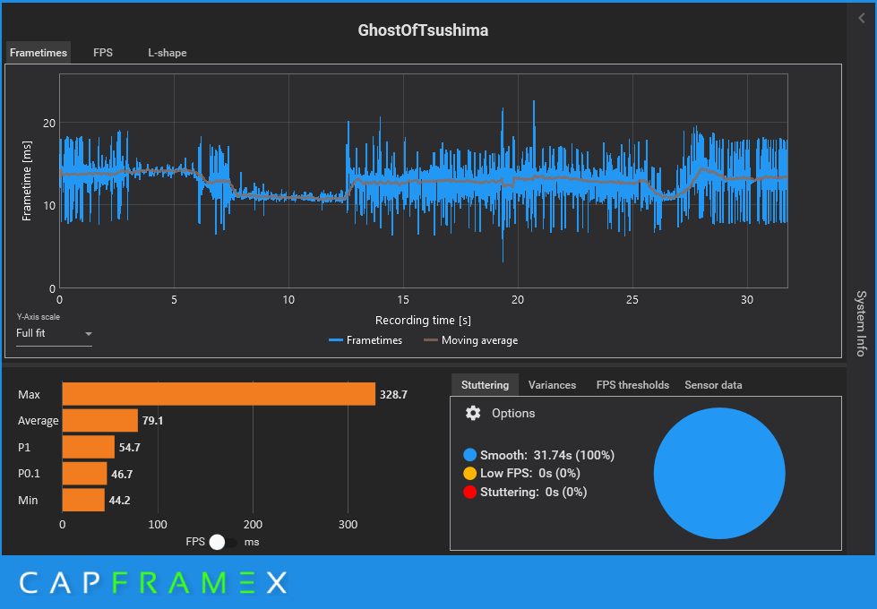Click the CapFrameX logo
The image size is (877, 609).
tap(153, 583)
